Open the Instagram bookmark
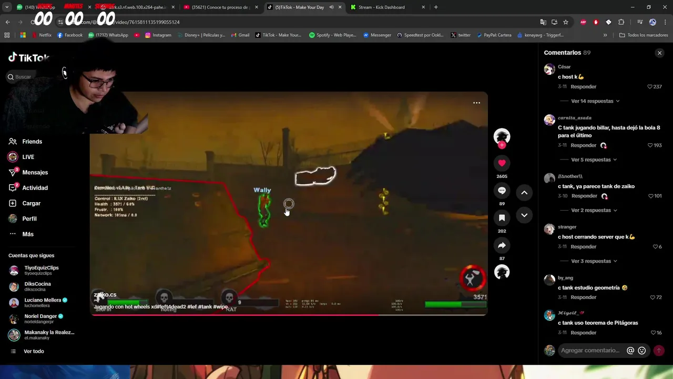Viewport: 673px width, 379px height. pos(158,35)
